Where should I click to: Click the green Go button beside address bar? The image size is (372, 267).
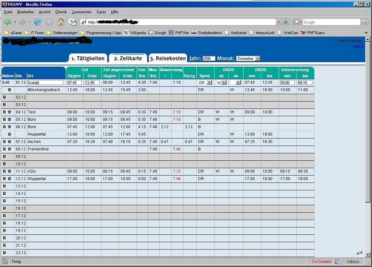coord(286,22)
